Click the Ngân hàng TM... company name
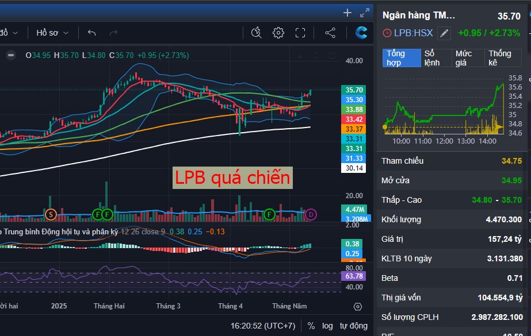This screenshot has width=531, height=336. tap(419, 16)
